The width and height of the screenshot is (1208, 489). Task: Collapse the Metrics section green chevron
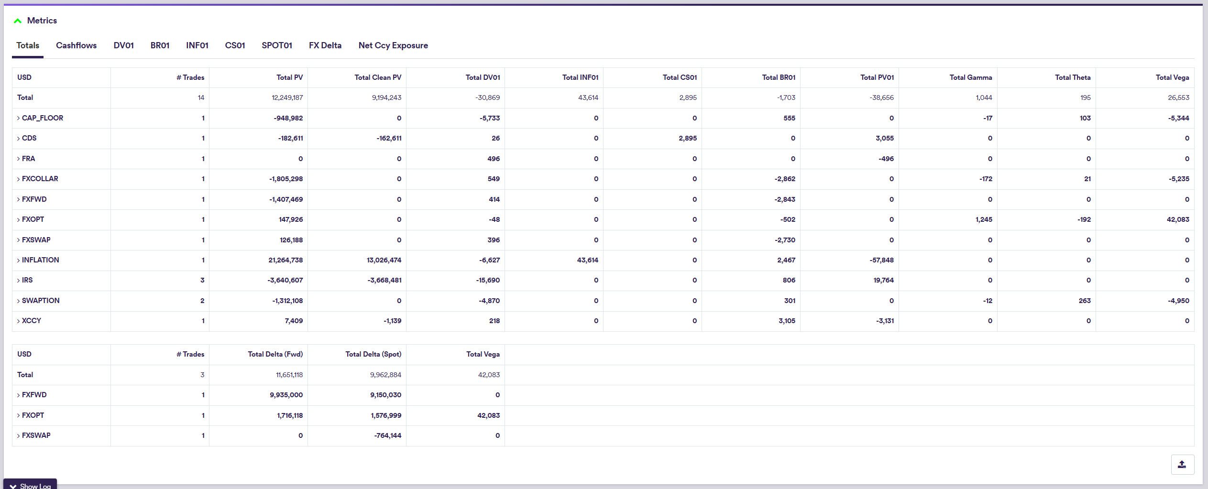[x=18, y=21]
